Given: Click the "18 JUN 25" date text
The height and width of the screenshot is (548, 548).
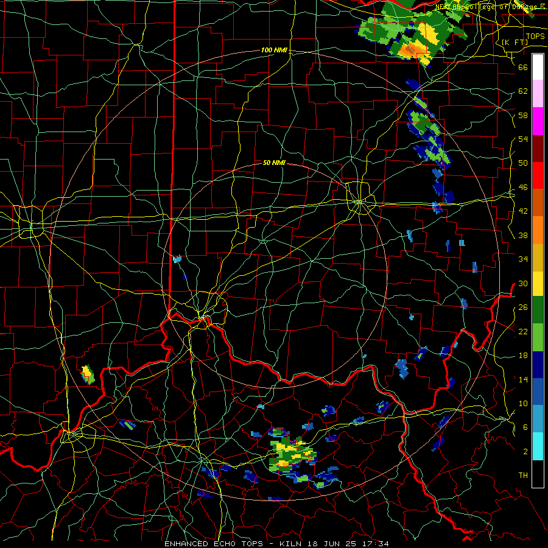Looking at the screenshot, I should click(331, 544).
